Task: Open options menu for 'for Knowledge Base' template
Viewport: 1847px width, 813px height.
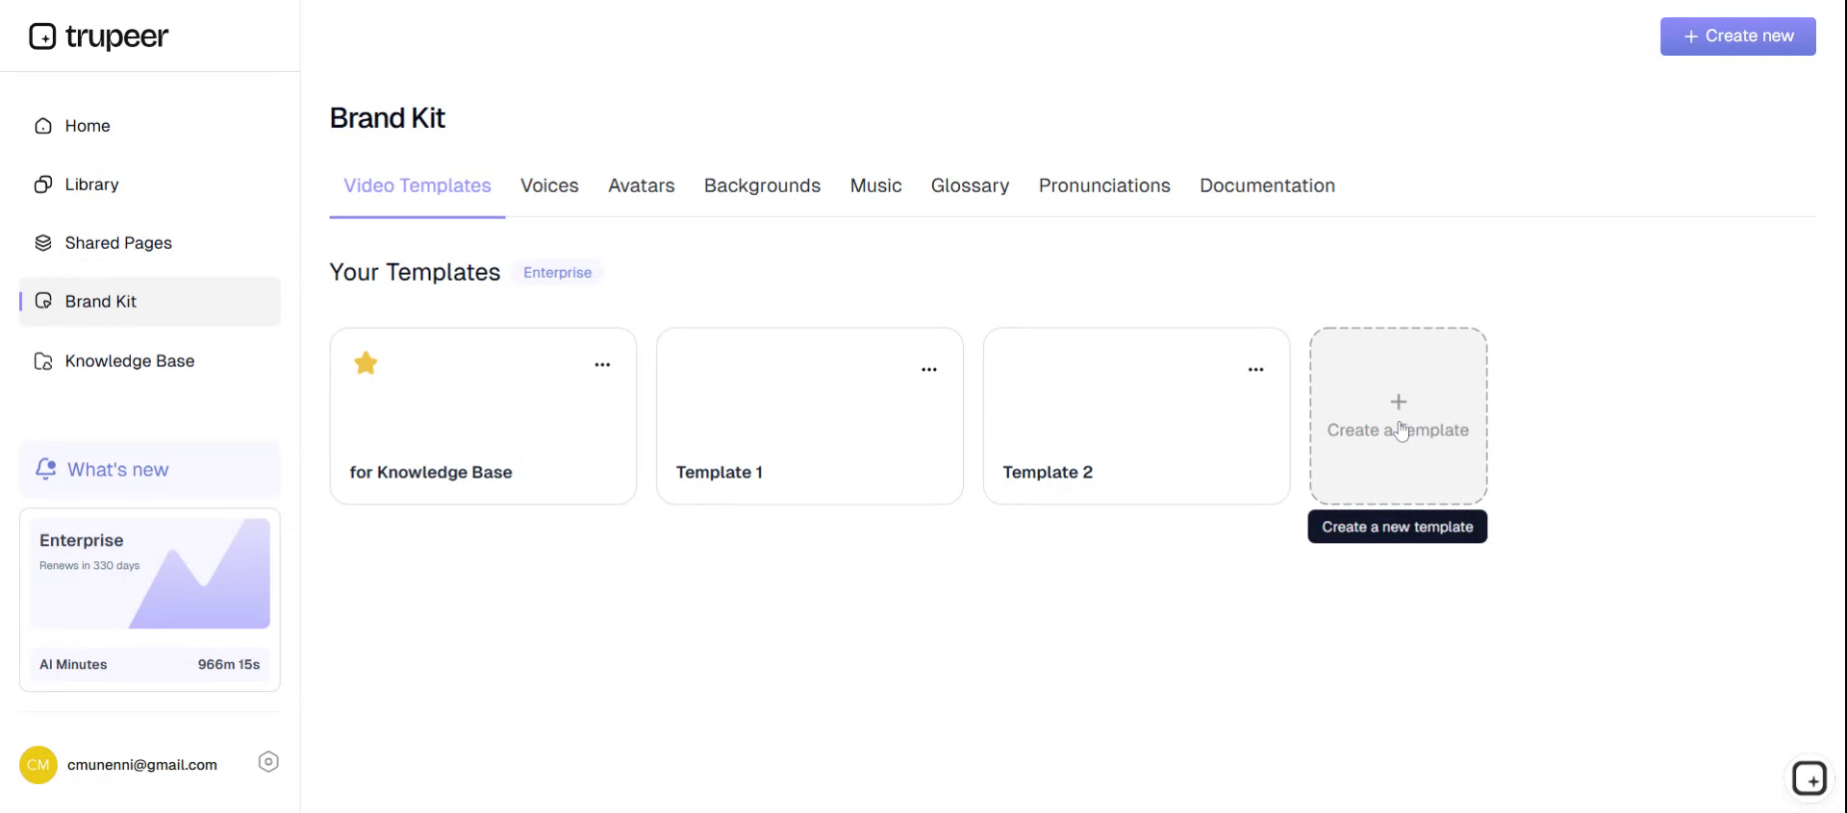Action: pos(602,365)
